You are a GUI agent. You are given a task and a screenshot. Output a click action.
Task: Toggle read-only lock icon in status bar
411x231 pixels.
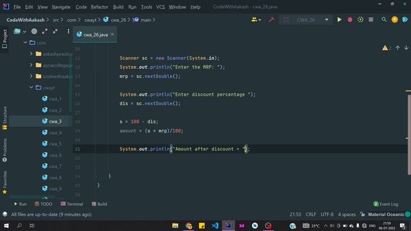pos(362,214)
